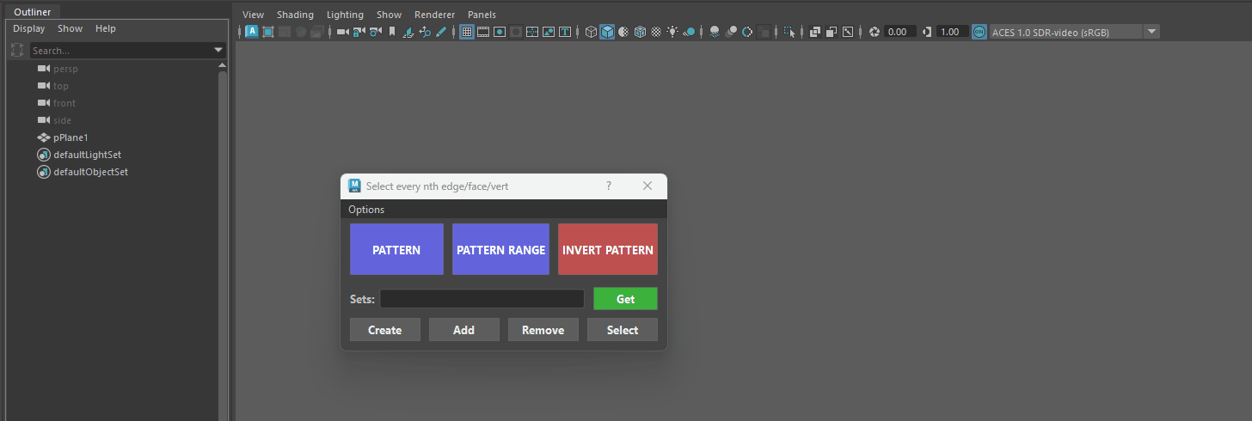Select defaultLightSet in the Outliner

[x=87, y=155]
